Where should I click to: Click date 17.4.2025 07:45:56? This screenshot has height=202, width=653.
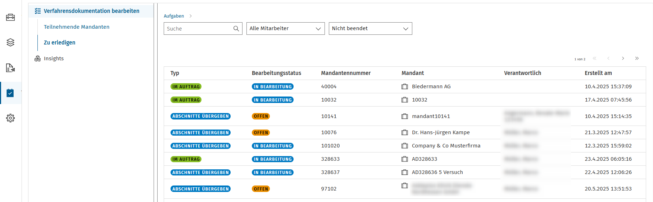coord(608,100)
